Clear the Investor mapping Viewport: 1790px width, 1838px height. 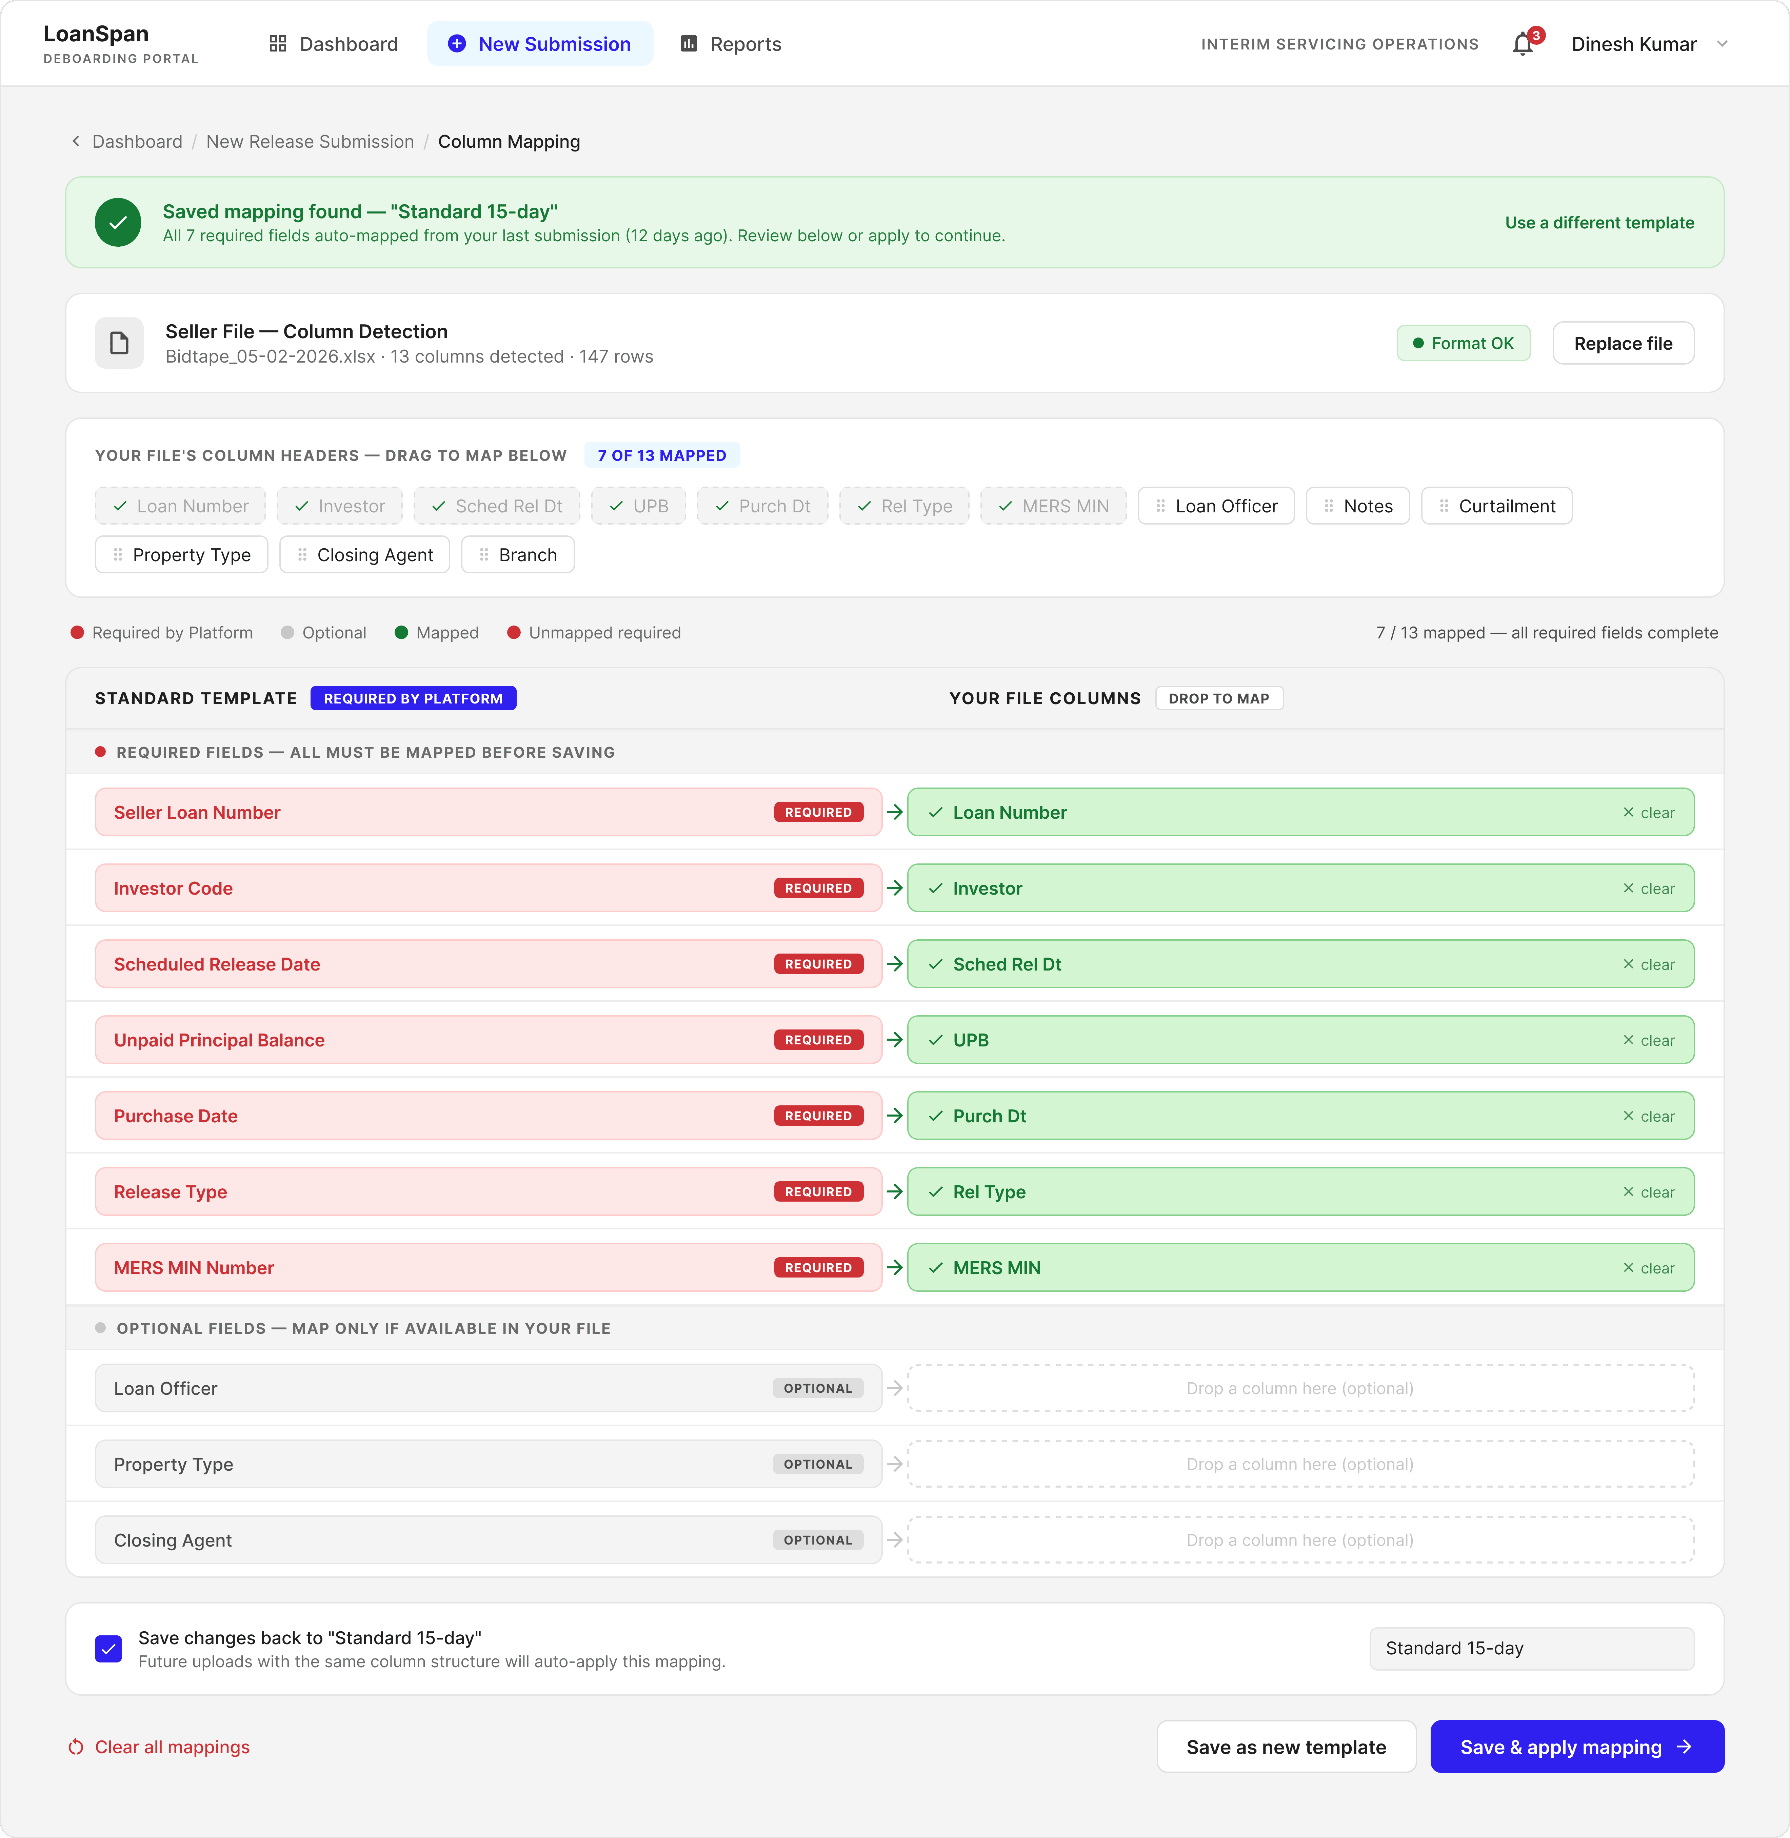coord(1649,889)
